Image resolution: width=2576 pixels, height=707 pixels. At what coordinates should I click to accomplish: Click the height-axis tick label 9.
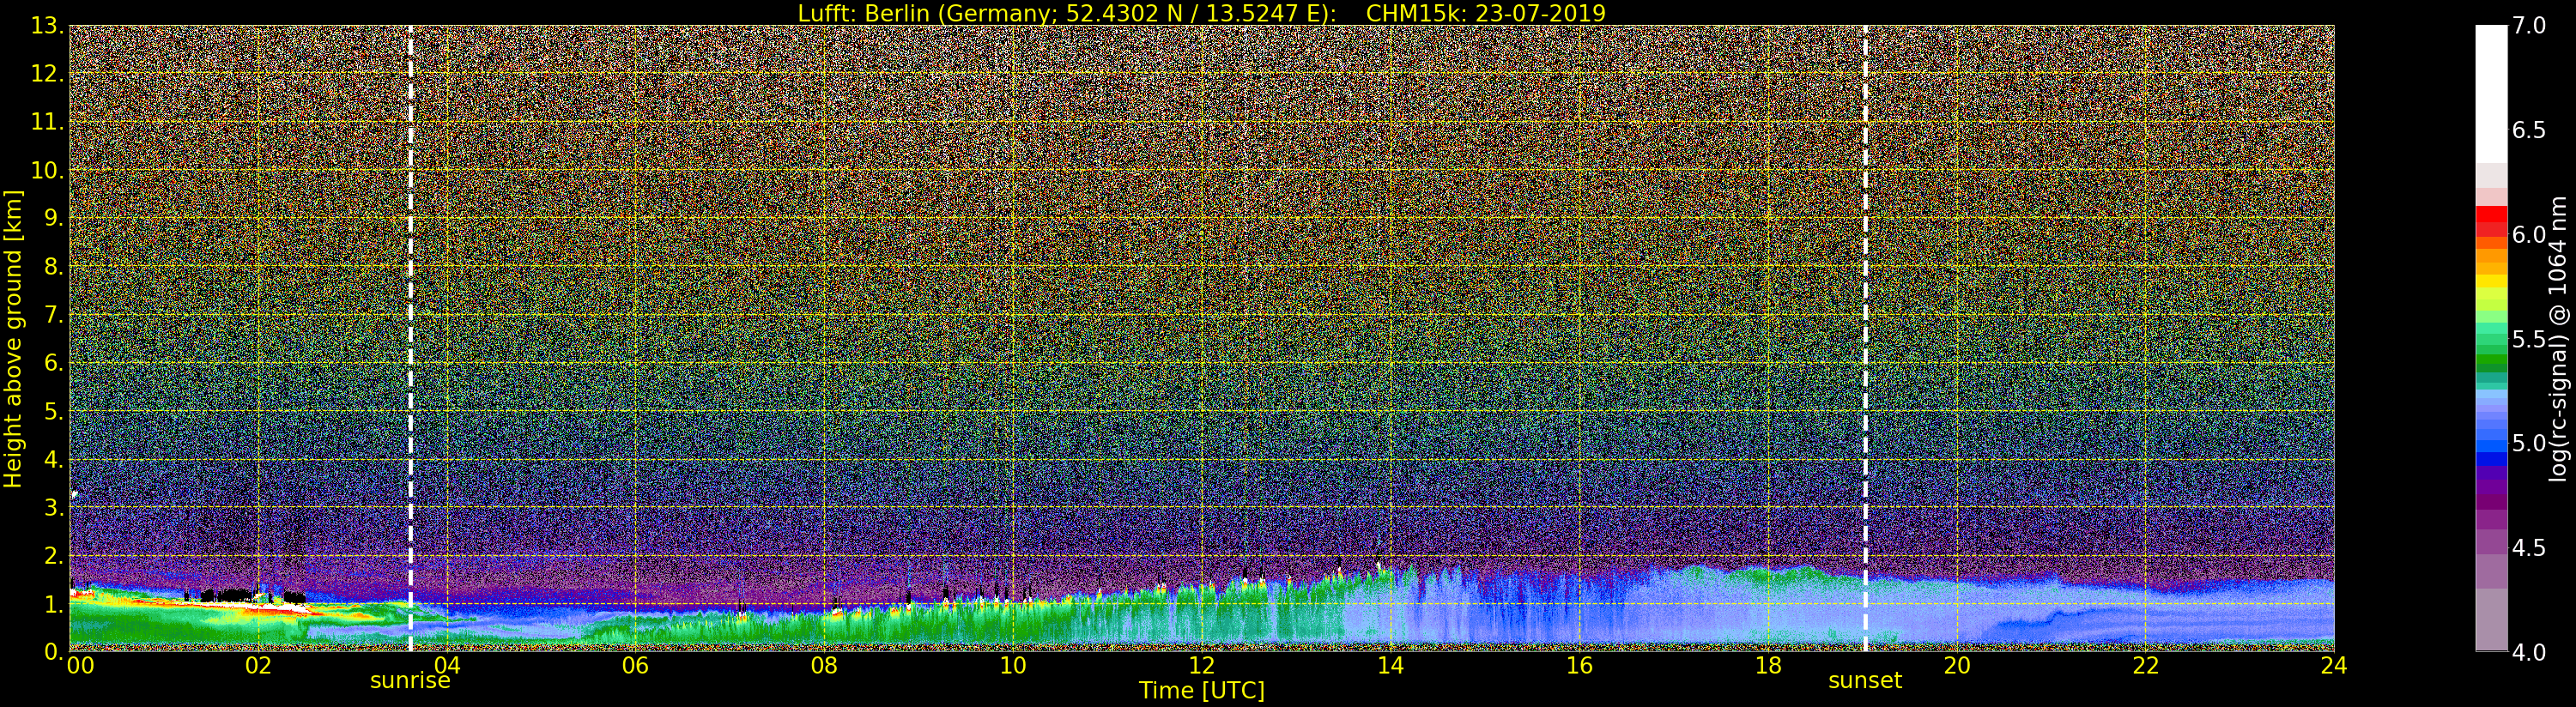[x=52, y=218]
